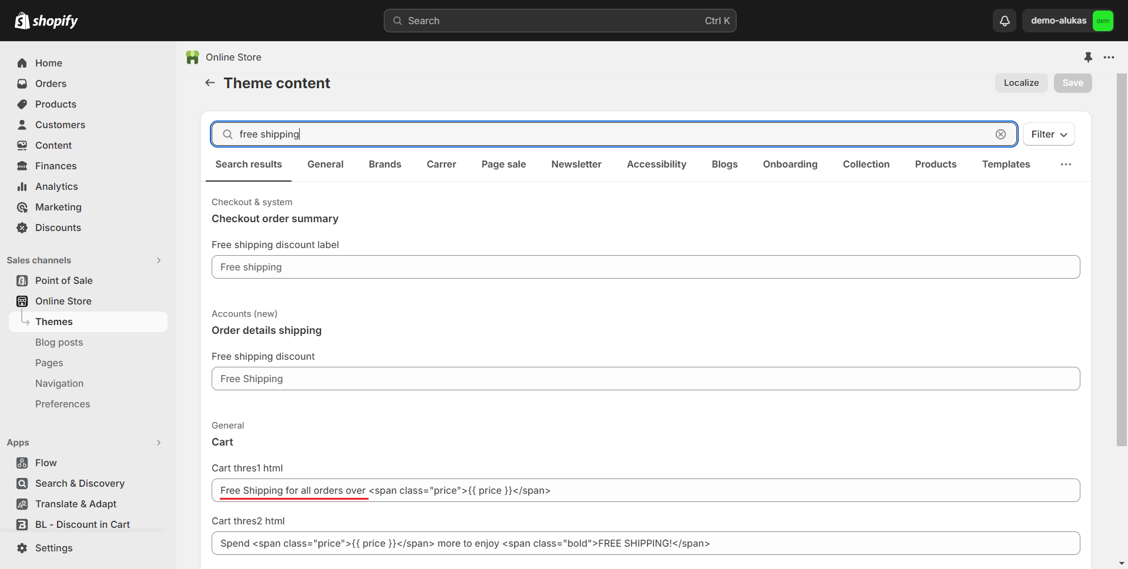This screenshot has height=569, width=1128.
Task: Open the Home page icon in sidebar
Action: pyautogui.click(x=22, y=63)
